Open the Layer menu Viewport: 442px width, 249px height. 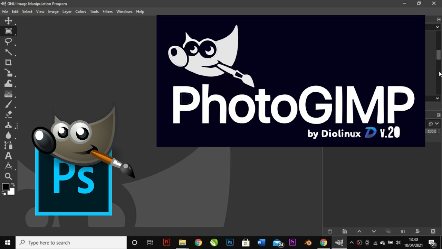coord(67,11)
